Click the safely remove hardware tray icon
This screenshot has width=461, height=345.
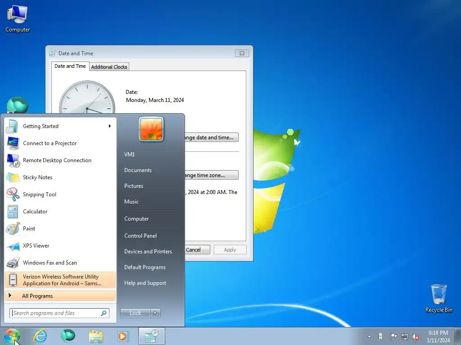pos(380,336)
